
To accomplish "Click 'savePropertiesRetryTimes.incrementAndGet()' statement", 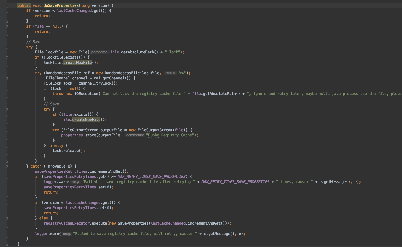I will pyautogui.click(x=82, y=171).
